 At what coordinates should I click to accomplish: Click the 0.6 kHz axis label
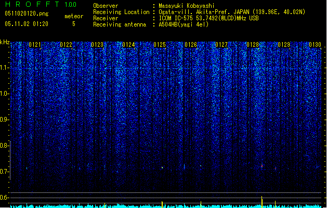point(5,198)
